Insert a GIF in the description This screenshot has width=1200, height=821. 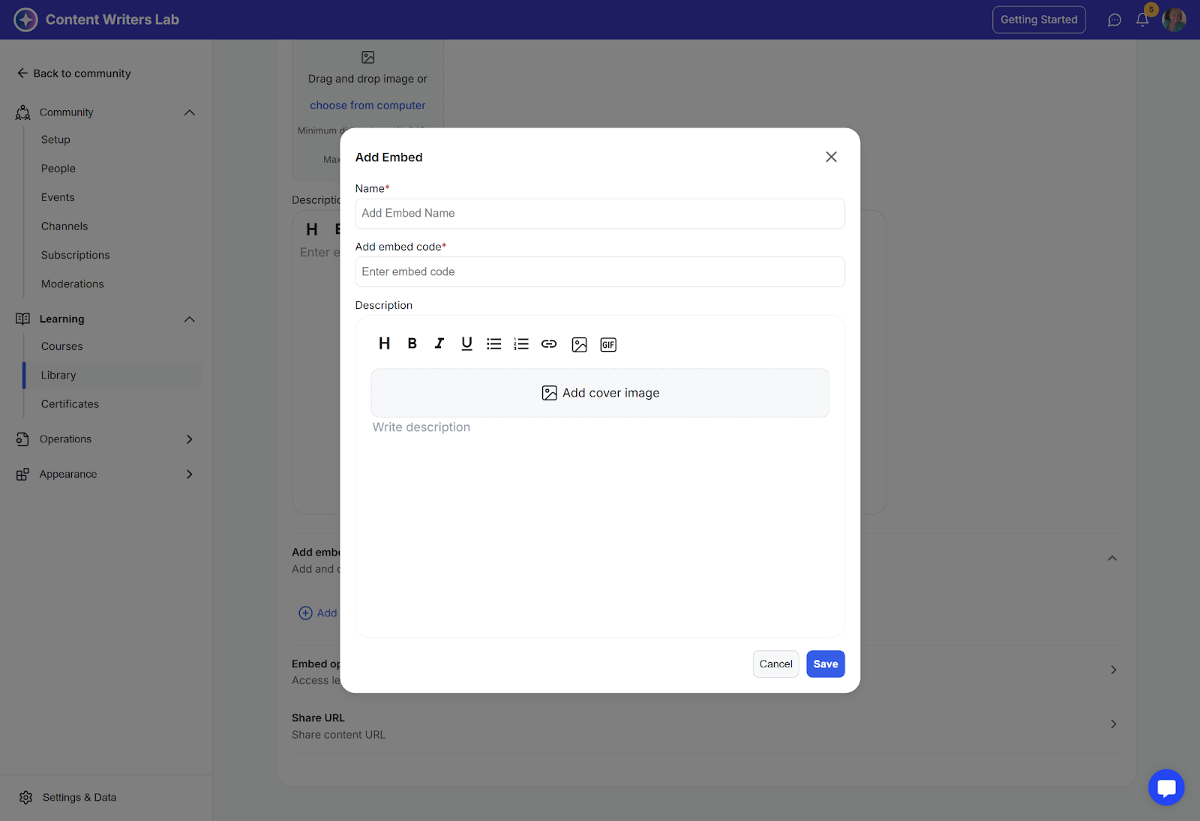(x=608, y=344)
